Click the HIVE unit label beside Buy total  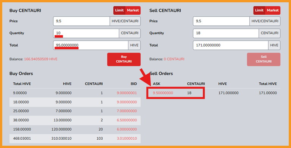click(135, 45)
